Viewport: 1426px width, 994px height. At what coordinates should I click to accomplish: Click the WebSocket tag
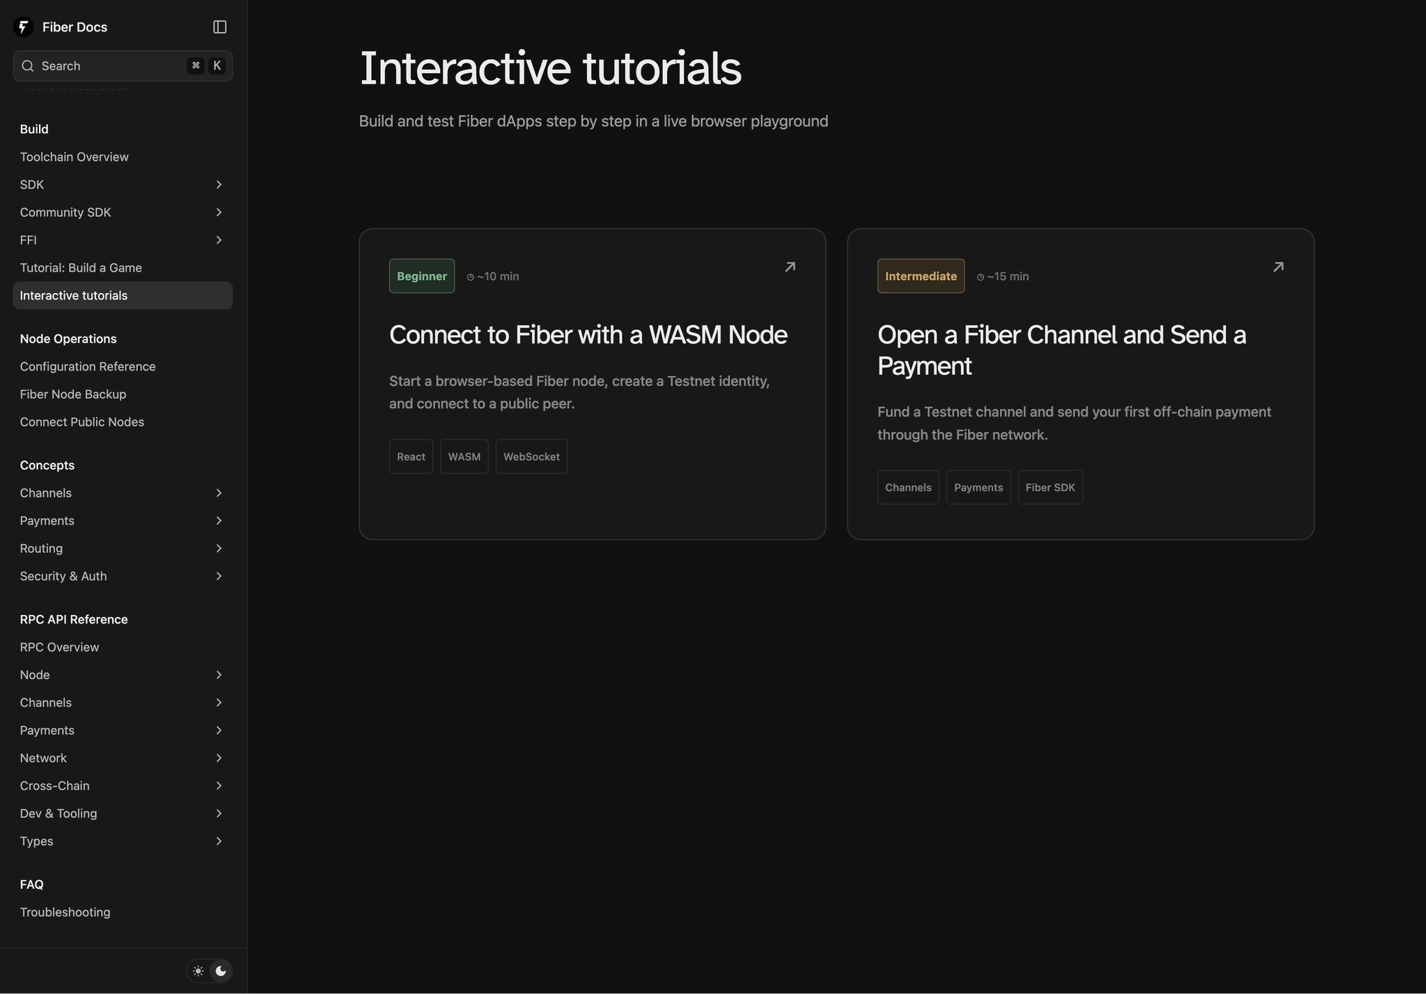[531, 457]
